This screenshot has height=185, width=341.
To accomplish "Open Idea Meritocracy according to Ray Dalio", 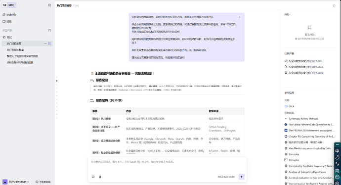I will [x=308, y=148].
